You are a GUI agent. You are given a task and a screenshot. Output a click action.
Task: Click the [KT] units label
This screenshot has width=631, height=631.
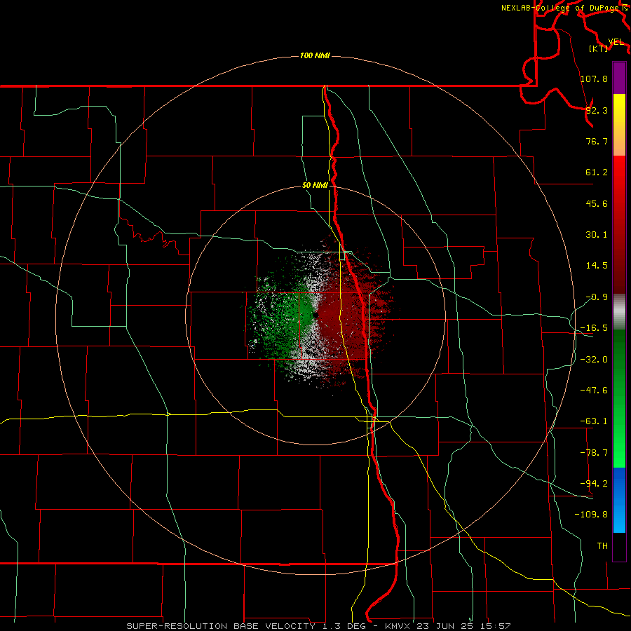pyautogui.click(x=598, y=49)
